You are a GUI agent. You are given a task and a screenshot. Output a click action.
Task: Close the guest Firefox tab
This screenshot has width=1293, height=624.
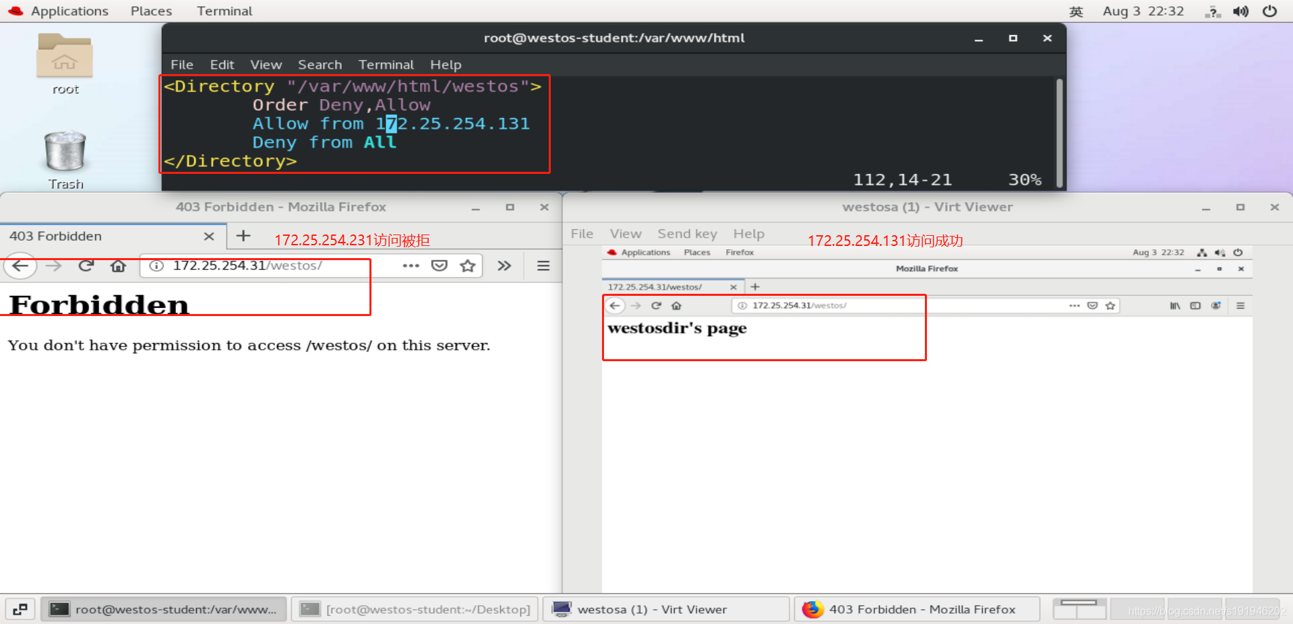[x=733, y=287]
